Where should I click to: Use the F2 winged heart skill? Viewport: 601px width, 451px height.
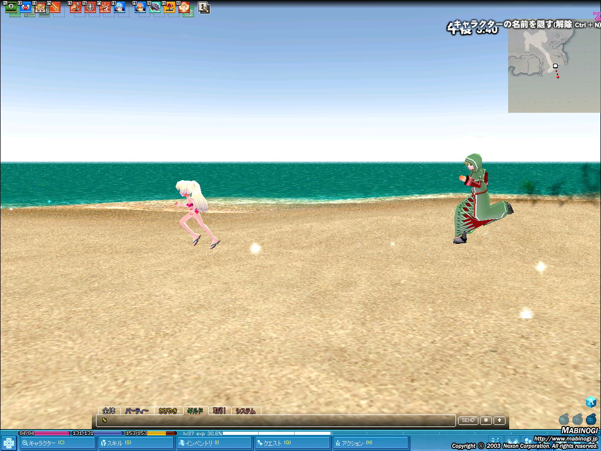tap(26, 7)
